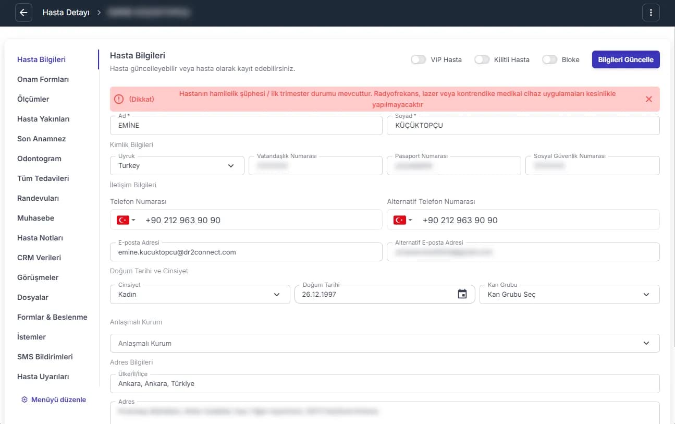This screenshot has height=424, width=675.
Task: View Tüm Tedavileri
Action: point(43,178)
